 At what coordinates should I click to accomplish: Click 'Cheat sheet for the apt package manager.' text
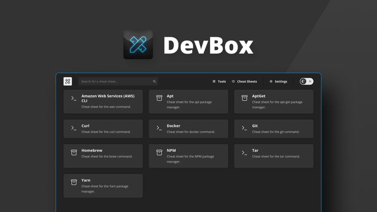point(189,105)
